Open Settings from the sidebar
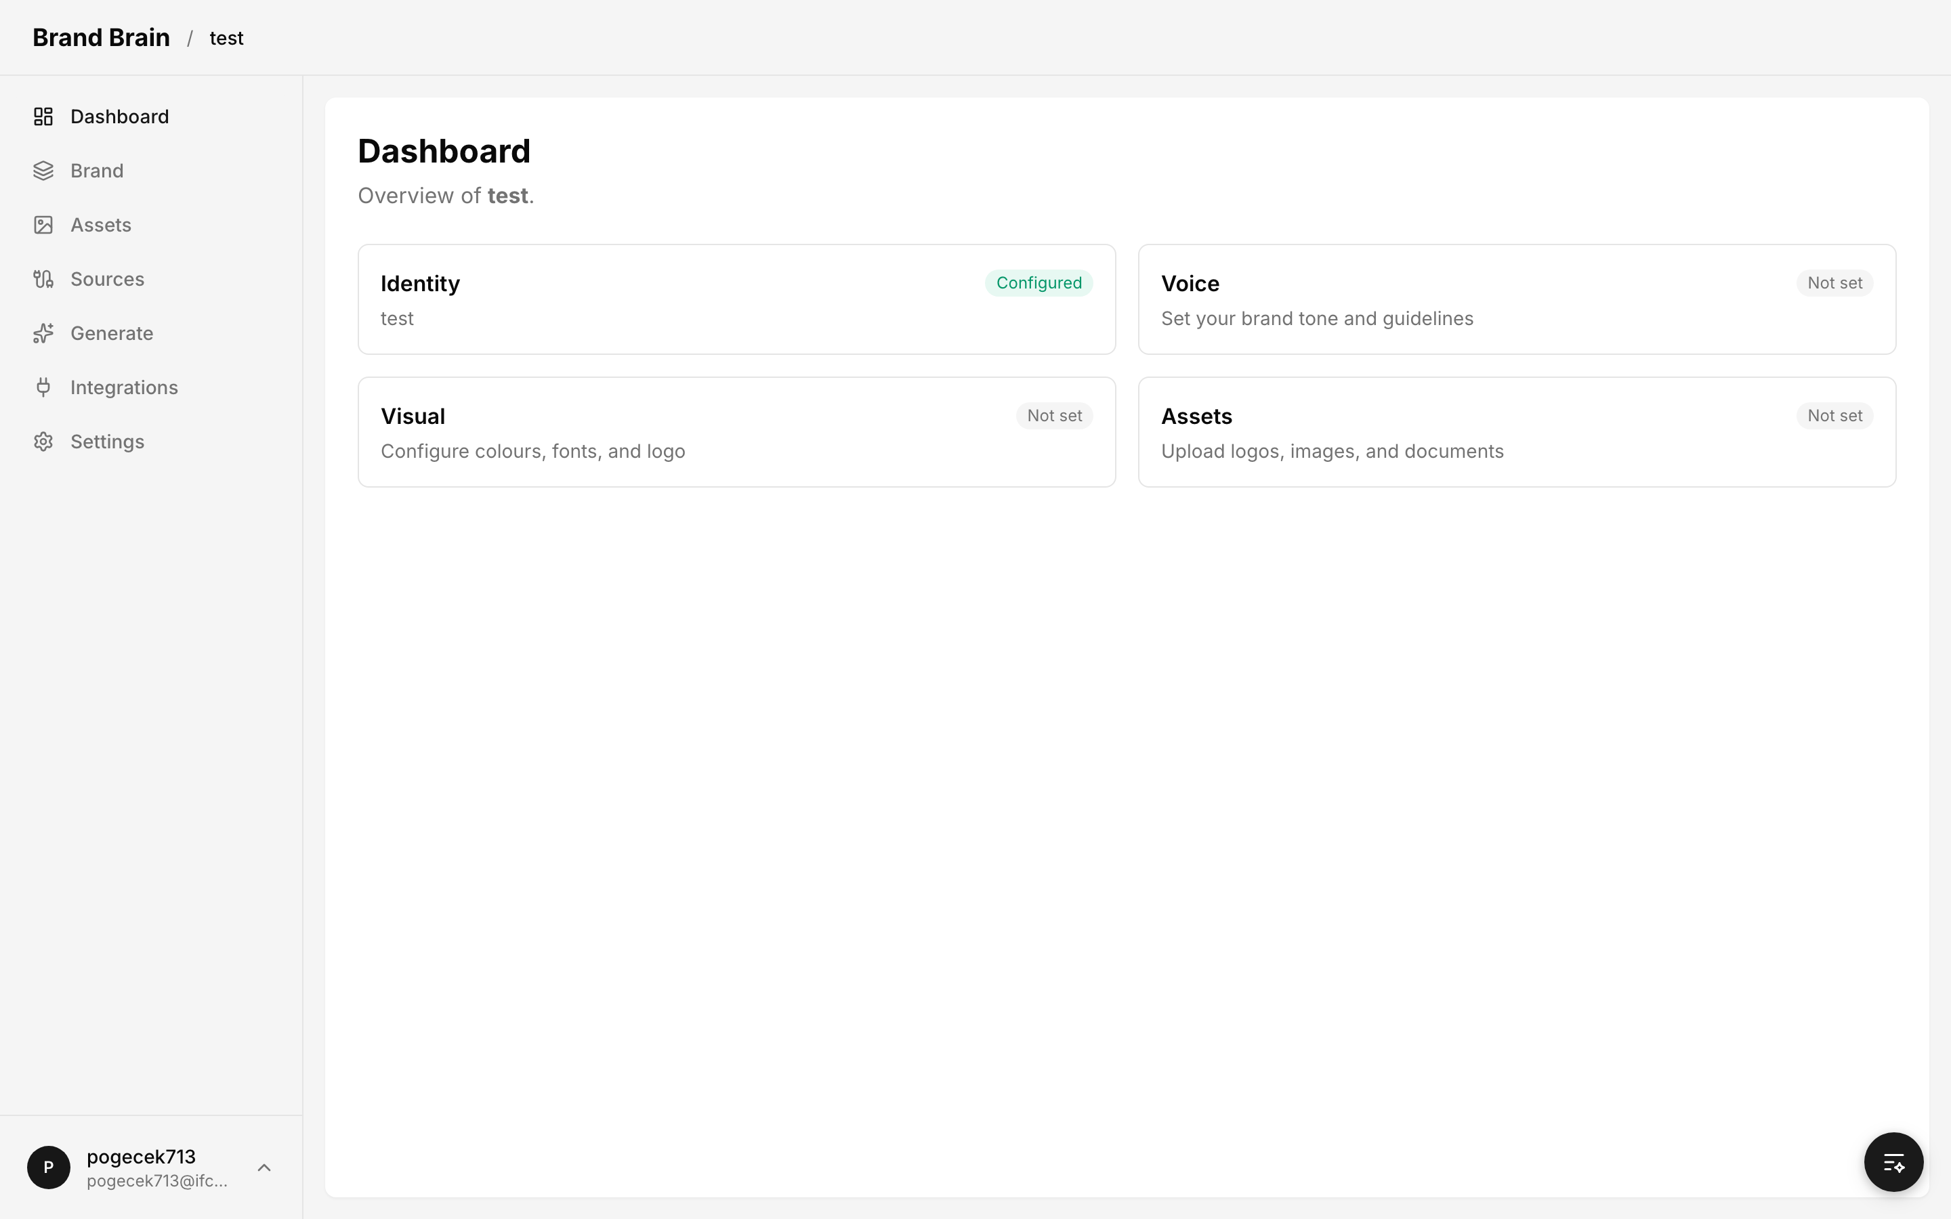 tap(152, 442)
